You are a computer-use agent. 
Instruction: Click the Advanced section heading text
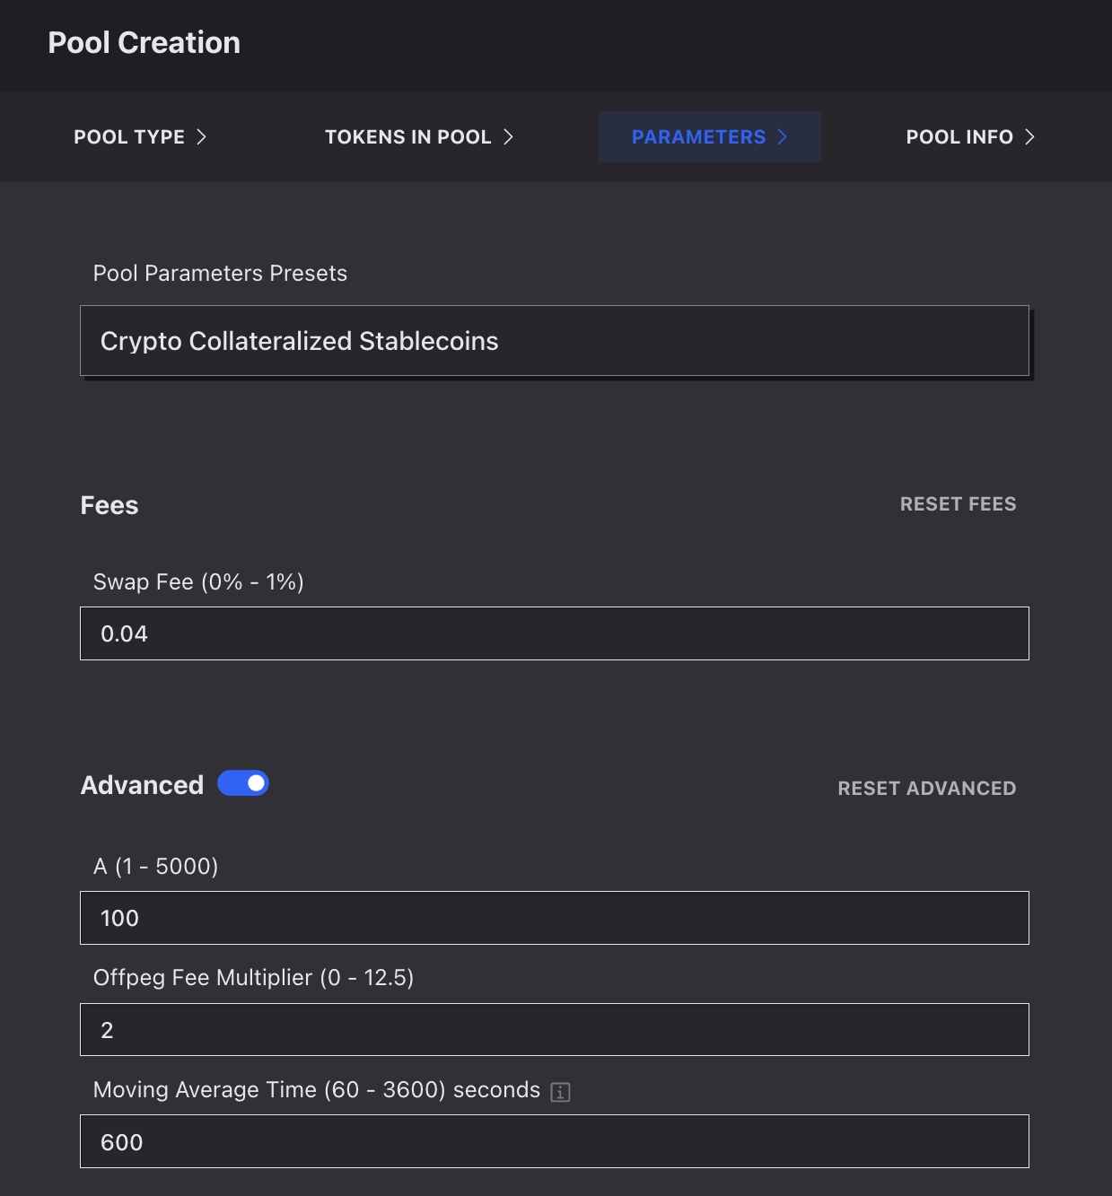point(142,785)
